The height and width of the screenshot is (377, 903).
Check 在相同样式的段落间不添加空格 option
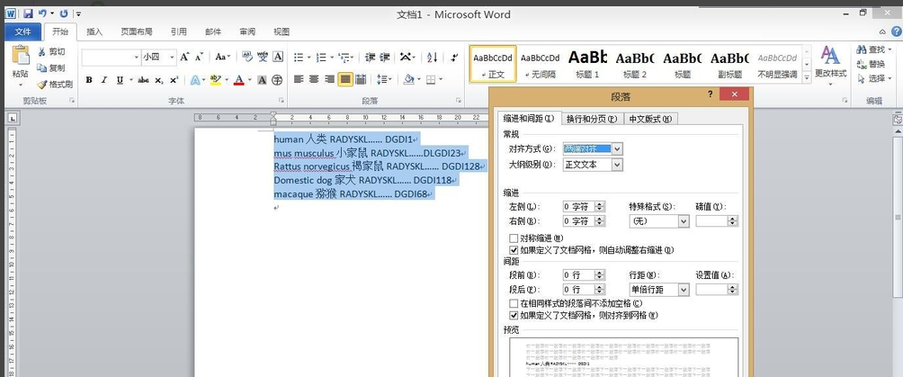(514, 304)
